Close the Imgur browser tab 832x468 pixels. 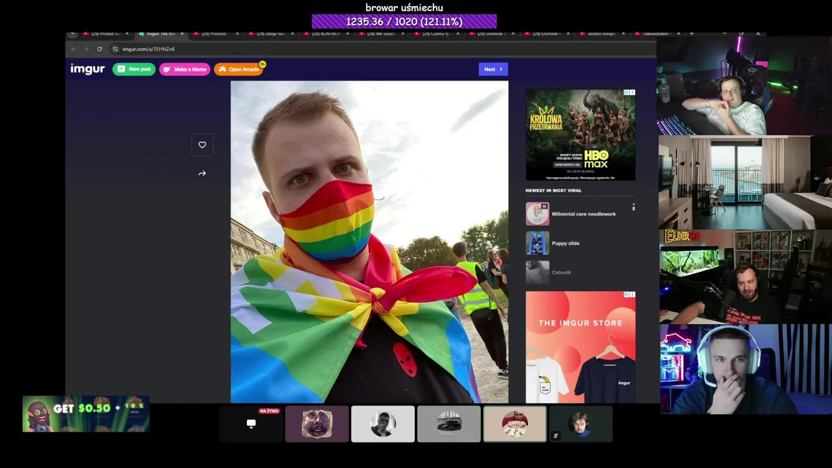[182, 34]
